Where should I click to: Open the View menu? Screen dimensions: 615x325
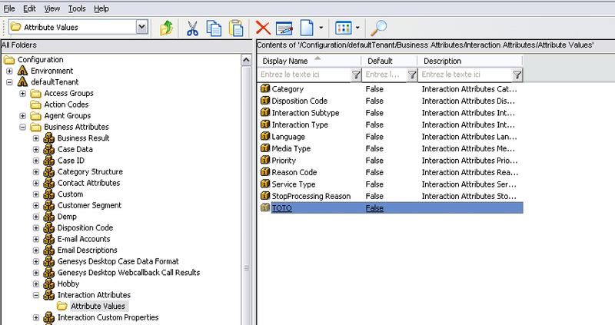[x=52, y=8]
